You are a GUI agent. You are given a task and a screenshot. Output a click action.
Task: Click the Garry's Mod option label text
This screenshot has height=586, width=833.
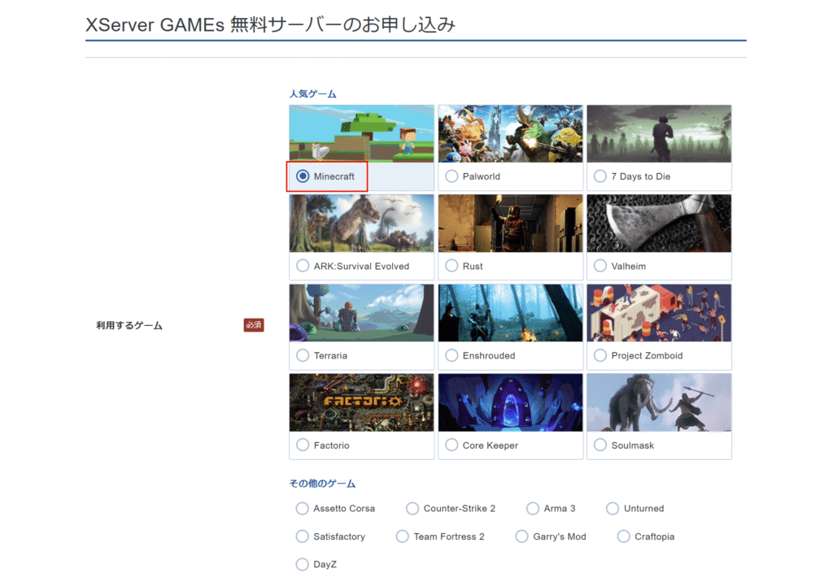pyautogui.click(x=560, y=536)
